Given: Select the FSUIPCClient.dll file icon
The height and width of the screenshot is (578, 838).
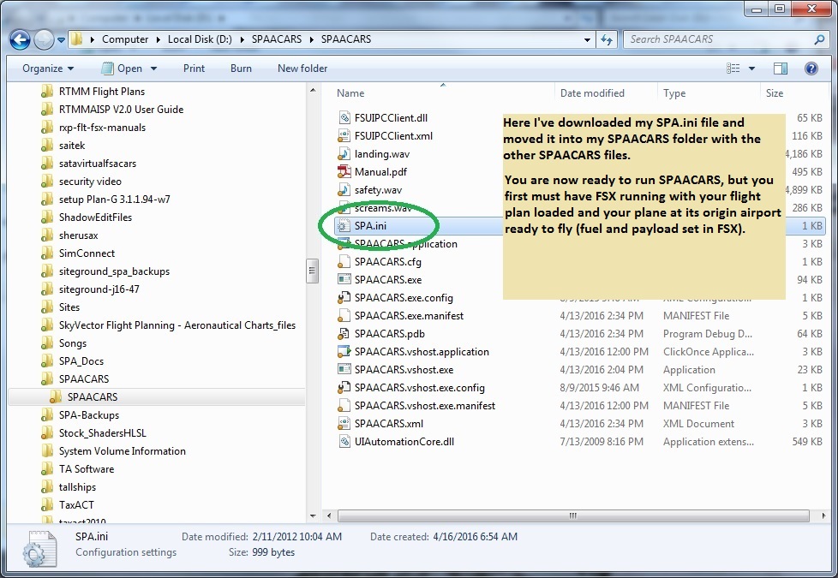Looking at the screenshot, I should click(x=344, y=118).
